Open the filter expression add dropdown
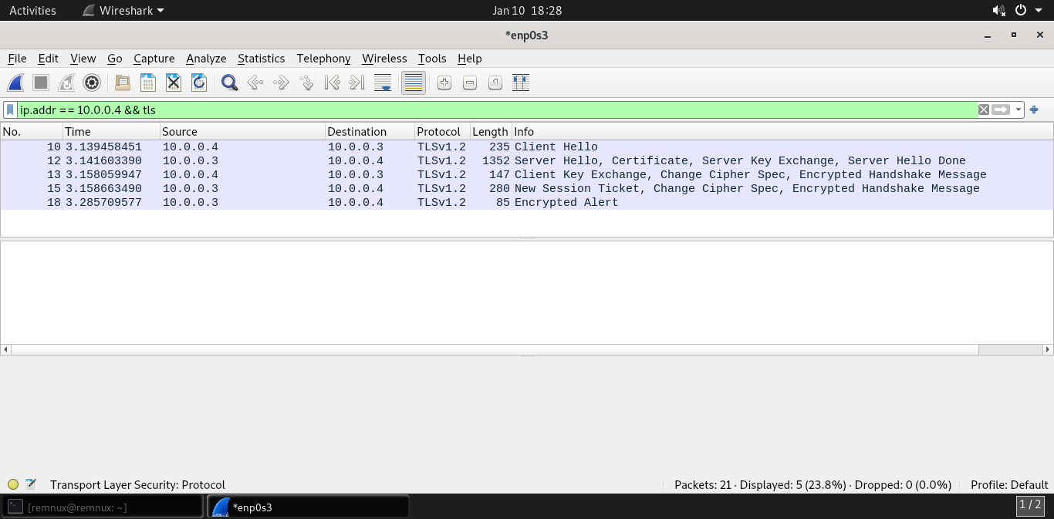Image resolution: width=1054 pixels, height=519 pixels. coord(1034,110)
